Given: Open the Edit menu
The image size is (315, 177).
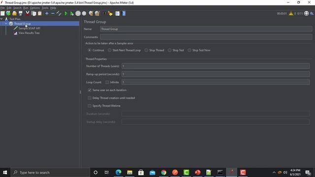Looking at the screenshot, I should (x=9, y=8).
